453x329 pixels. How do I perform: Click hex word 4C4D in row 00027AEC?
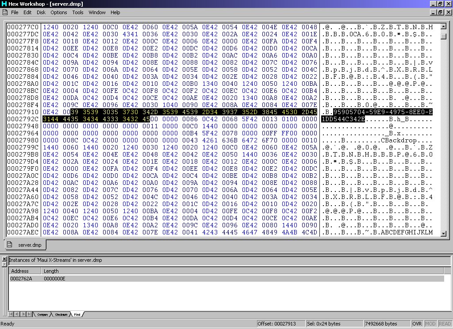309,232
